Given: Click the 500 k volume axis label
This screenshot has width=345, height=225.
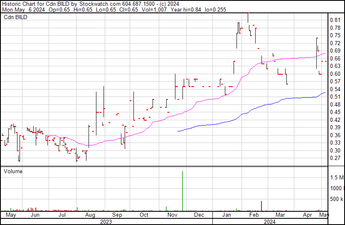Looking at the screenshot, I should point(337,199).
